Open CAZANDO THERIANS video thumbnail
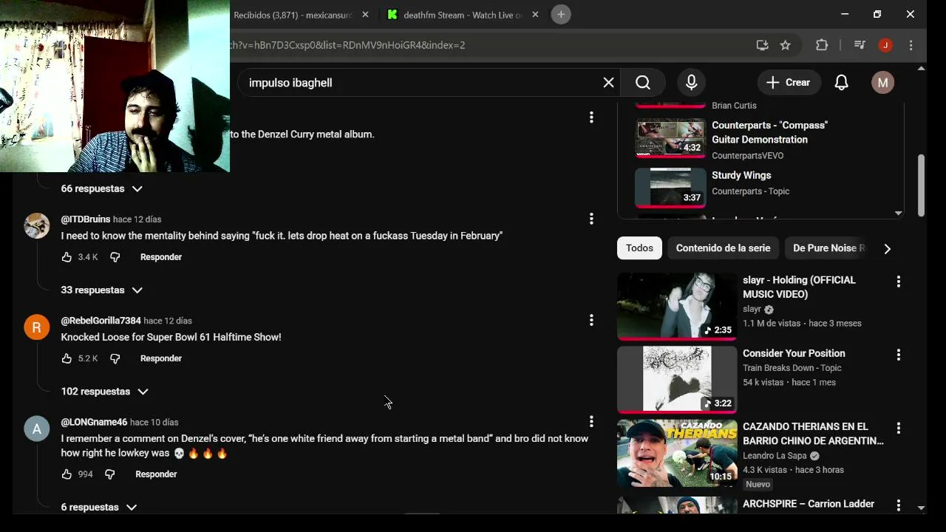This screenshot has height=532, width=946. 677,452
